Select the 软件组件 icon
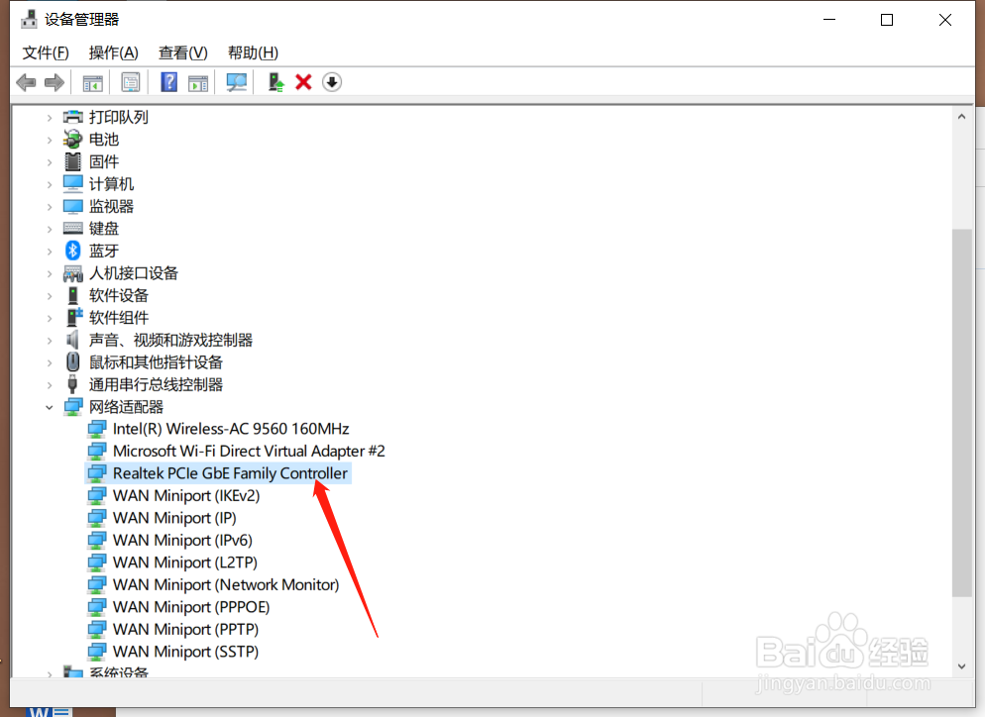 tap(73, 317)
